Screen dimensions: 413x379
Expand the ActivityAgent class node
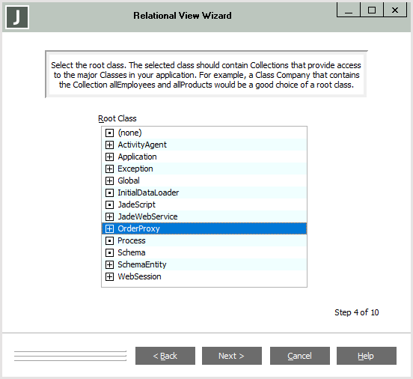(109, 145)
